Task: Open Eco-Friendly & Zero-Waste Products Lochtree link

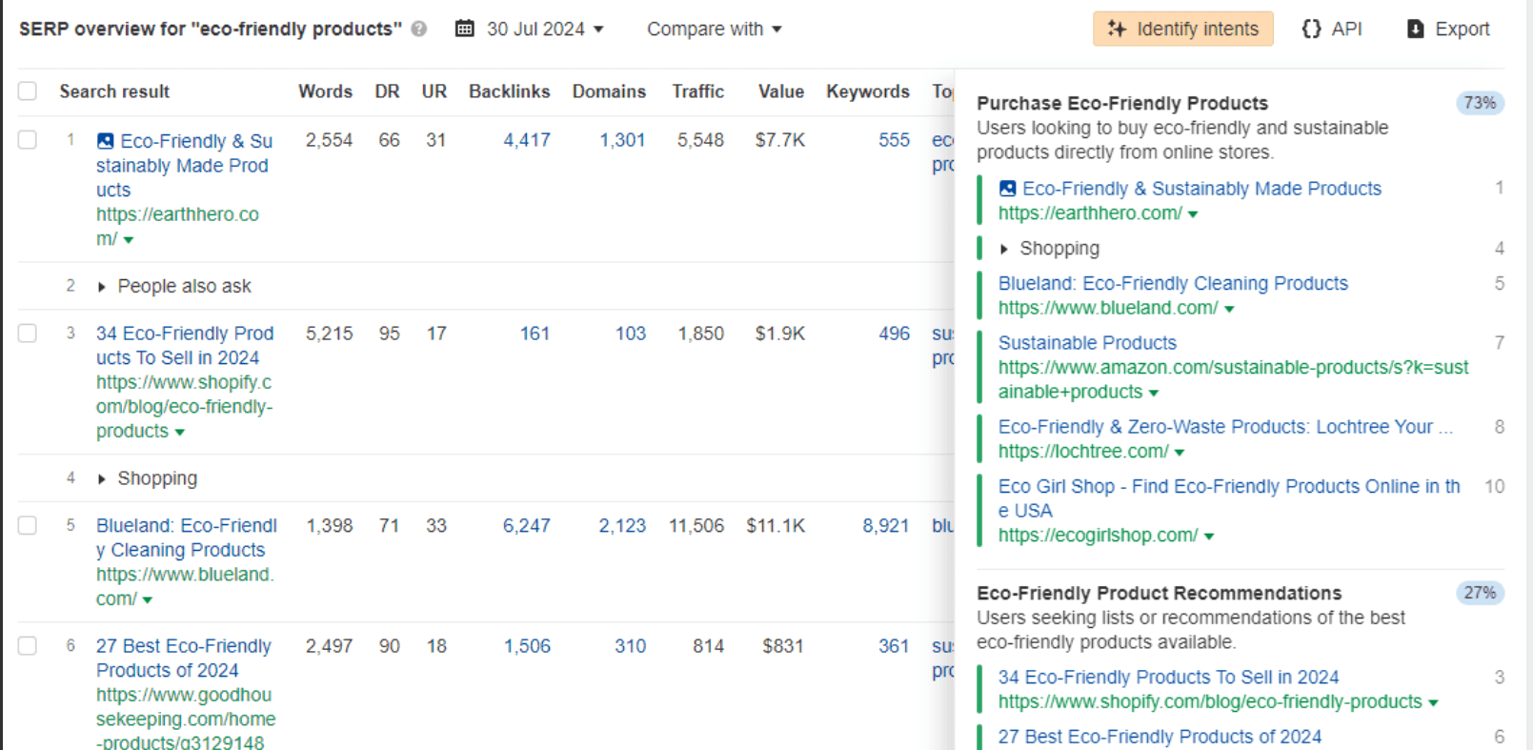Action: 1225,427
